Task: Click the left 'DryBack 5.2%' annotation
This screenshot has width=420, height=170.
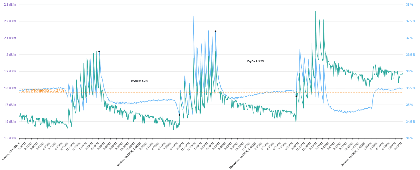Action: point(139,81)
